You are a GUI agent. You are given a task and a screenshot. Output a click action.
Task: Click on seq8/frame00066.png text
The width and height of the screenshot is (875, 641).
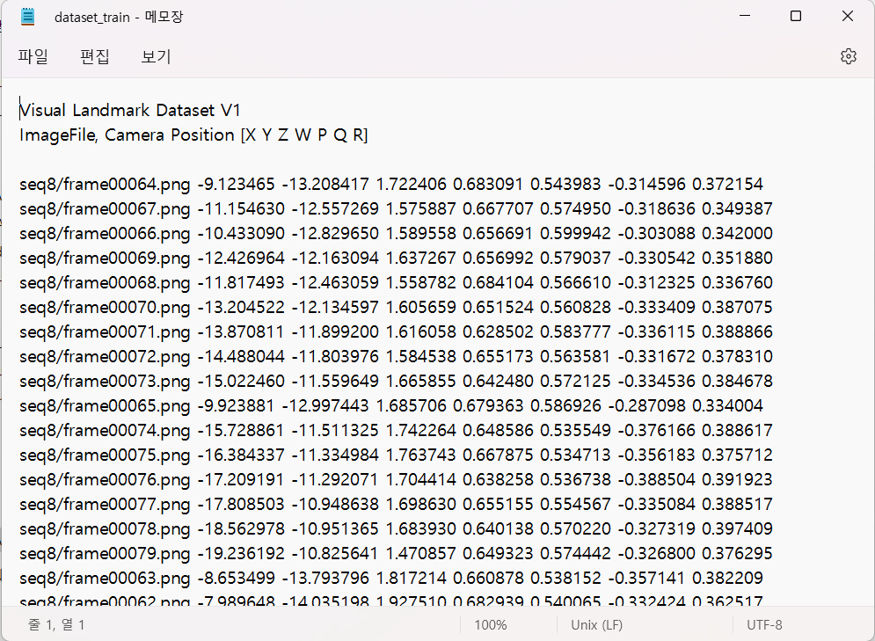click(105, 233)
